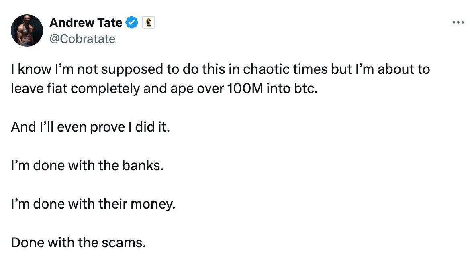
Task: Click the line "And I'll even prove I did it."
Action: [90, 127]
